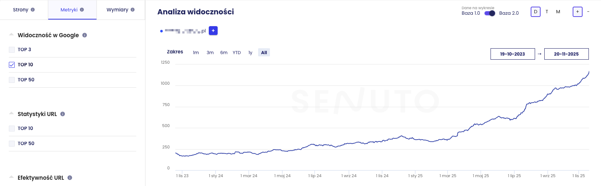Collapse the Statystyki URL section
The height and width of the screenshot is (186, 601).
(x=11, y=113)
